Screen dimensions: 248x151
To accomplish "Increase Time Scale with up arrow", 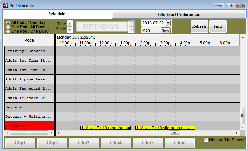I will 69,24.
